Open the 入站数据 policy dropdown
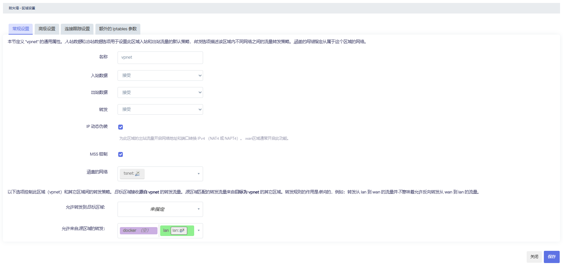Viewport: 563px width, 266px height. coord(160,75)
